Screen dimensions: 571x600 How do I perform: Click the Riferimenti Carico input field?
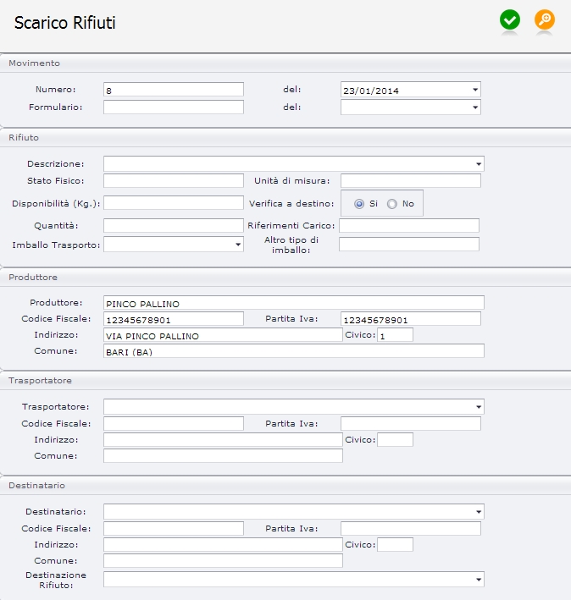point(409,225)
